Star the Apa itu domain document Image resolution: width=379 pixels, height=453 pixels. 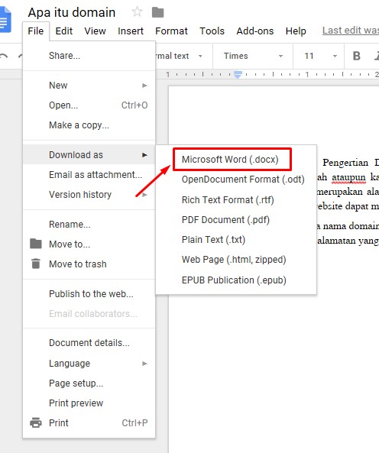tap(137, 12)
